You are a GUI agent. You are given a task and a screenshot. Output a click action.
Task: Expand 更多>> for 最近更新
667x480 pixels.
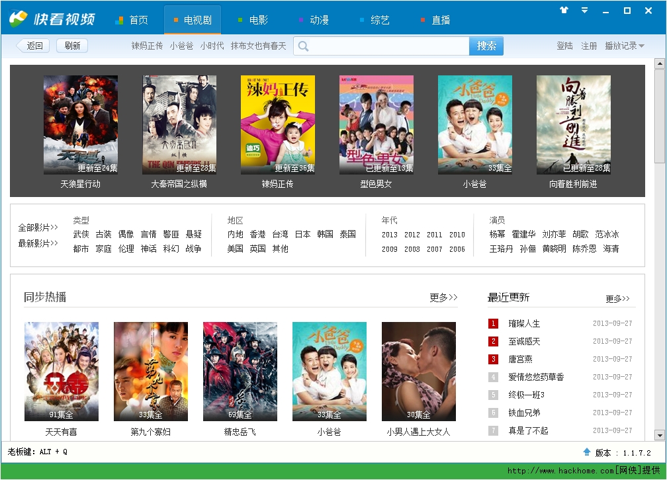617,298
